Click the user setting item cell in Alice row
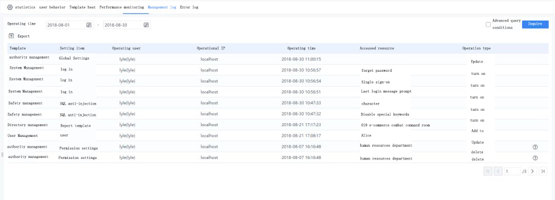Image resolution: width=555 pixels, height=200 pixels. point(64,135)
